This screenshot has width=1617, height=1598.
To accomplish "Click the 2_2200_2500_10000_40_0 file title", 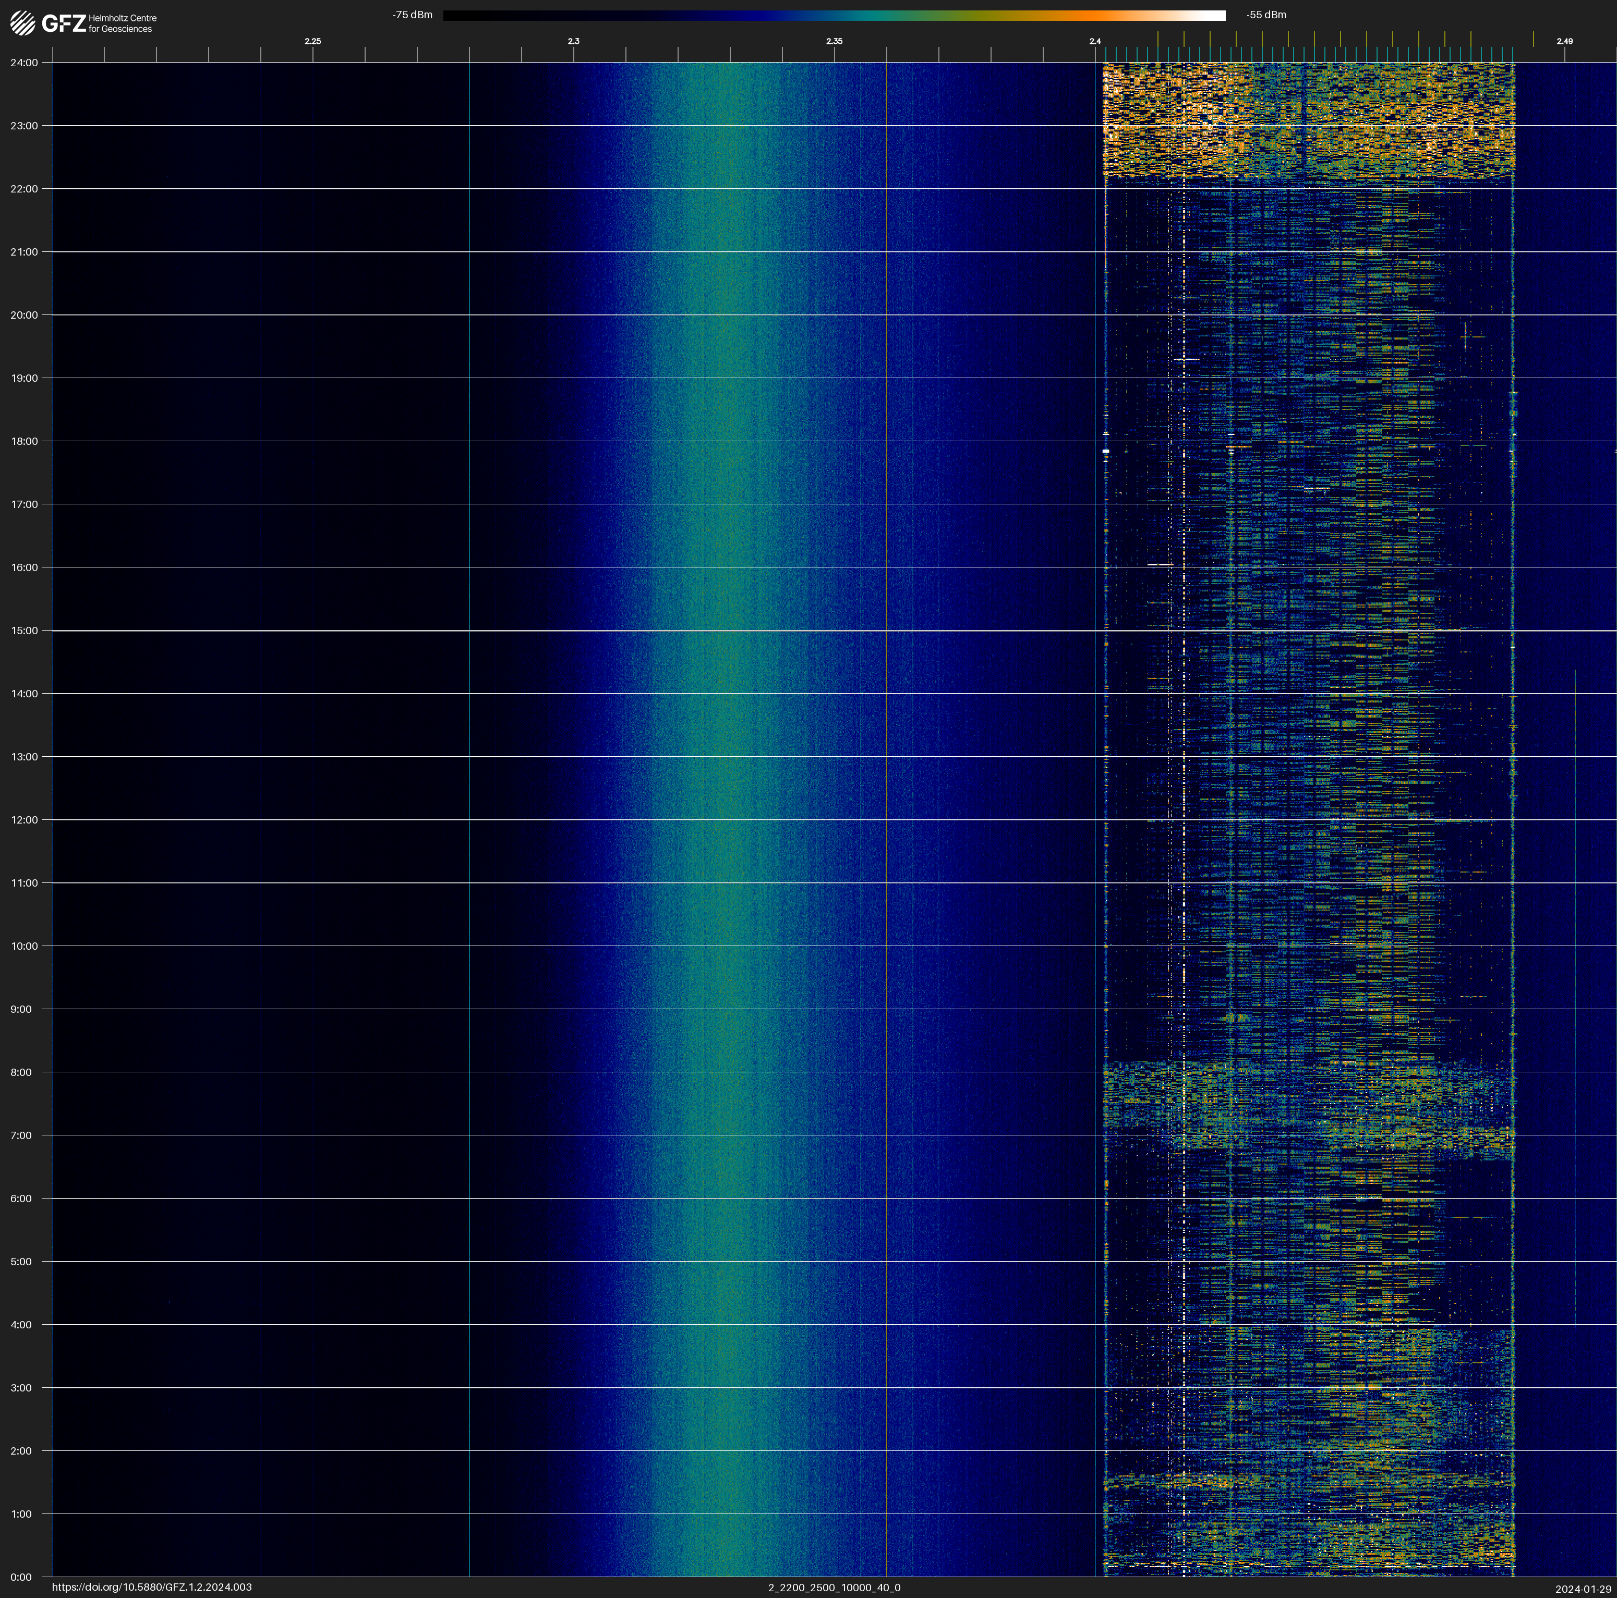I will tap(834, 1587).
